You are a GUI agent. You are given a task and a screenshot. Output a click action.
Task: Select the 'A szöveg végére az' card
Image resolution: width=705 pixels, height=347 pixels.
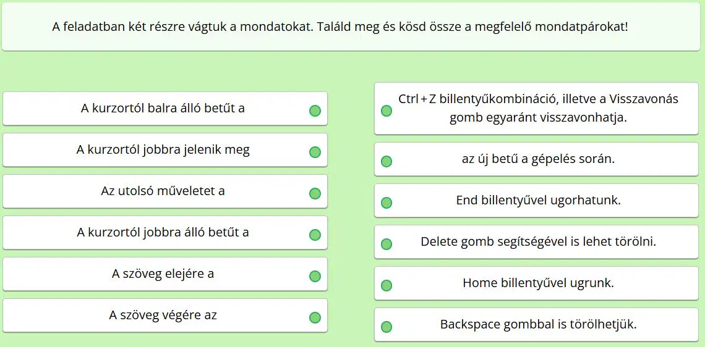165,316
